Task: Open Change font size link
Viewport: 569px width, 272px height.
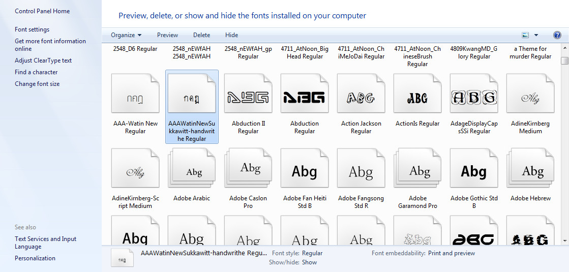Action: [37, 84]
